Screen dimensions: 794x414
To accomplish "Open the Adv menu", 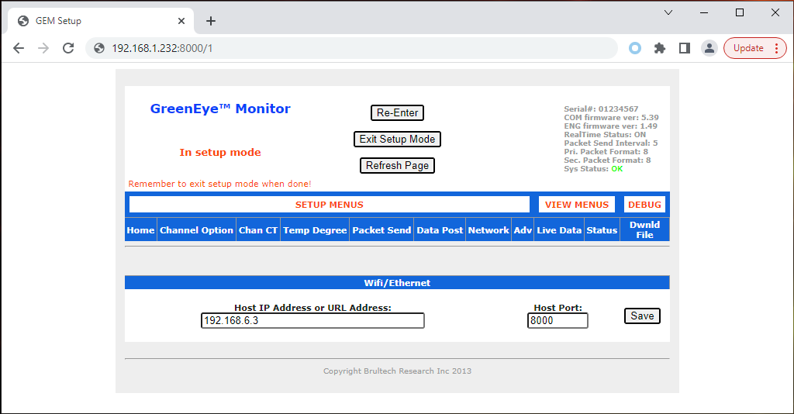I will click(x=523, y=229).
